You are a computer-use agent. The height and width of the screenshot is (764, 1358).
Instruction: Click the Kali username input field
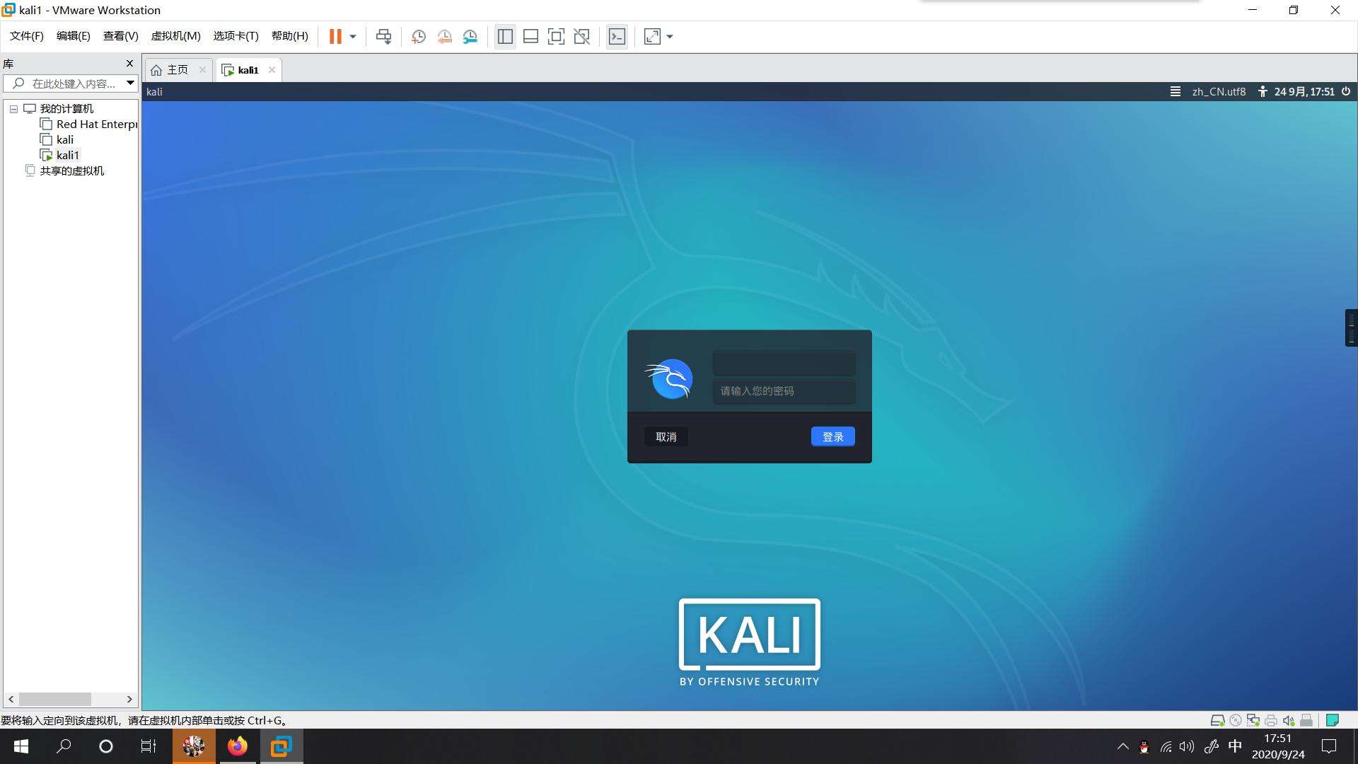click(784, 364)
